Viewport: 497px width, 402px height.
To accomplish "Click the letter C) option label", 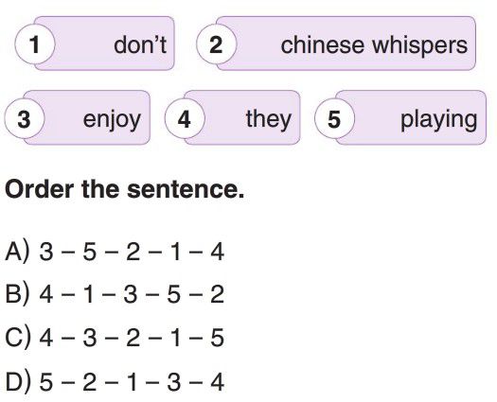I will [x=18, y=338].
